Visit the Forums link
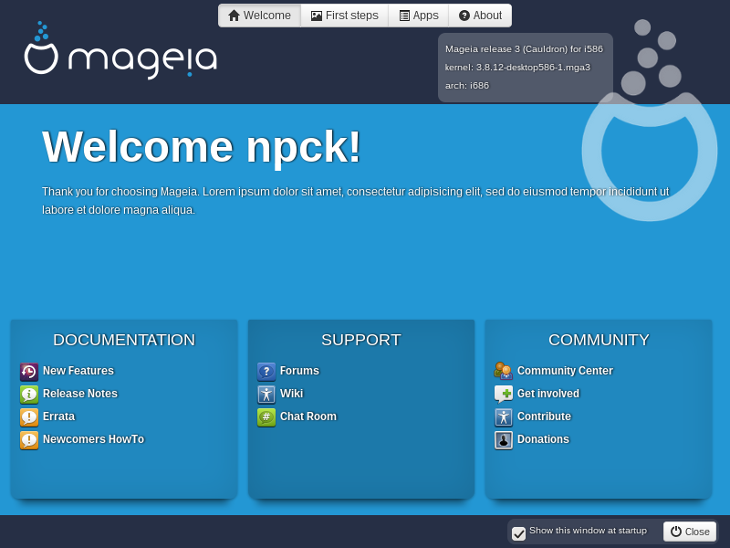 [299, 371]
